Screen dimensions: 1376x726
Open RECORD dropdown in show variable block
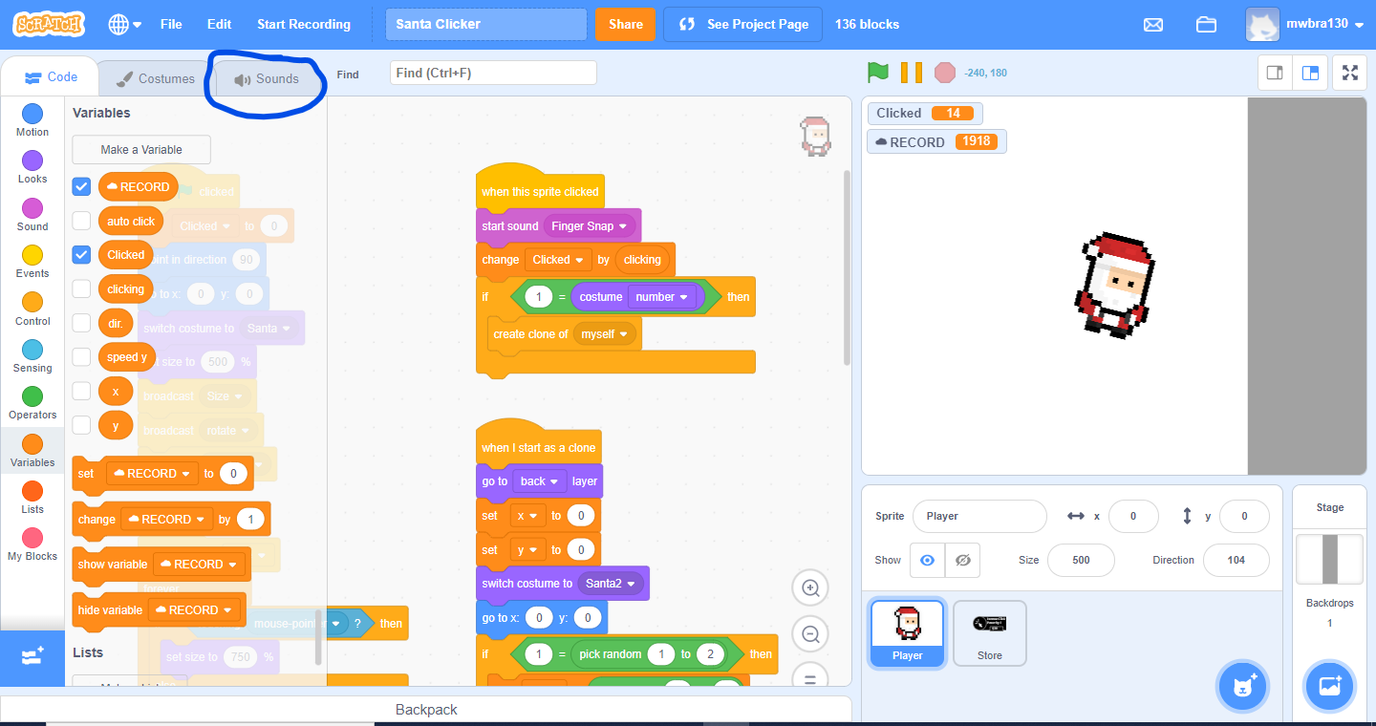[x=199, y=565]
